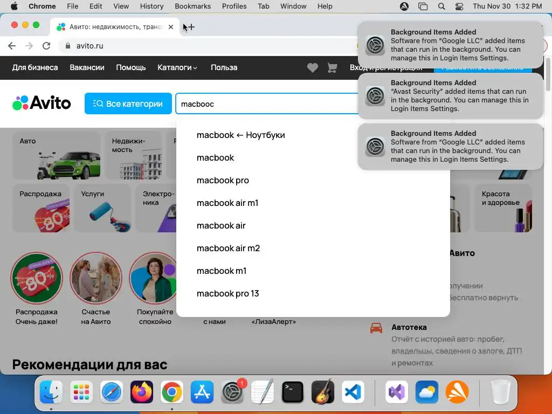Viewport: 552px width, 414px height.
Task: Open System Settings in the Dock
Action: [x=232, y=392]
